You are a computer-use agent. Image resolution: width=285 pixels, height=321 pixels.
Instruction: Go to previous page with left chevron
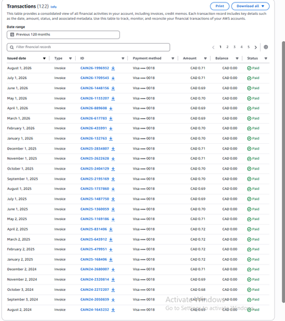pyautogui.click(x=213, y=48)
